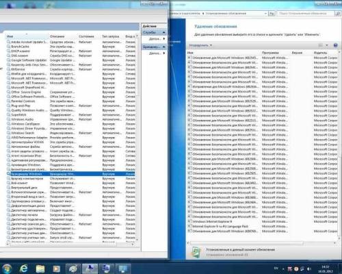The height and width of the screenshot is (274, 342).
Task: Open Windows Explorer folder icon in taskbar
Action: click(40, 269)
